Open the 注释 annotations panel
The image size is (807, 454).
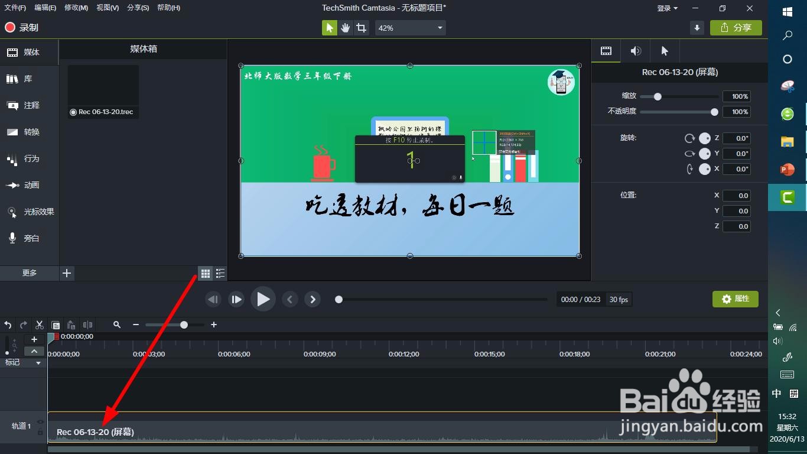pyautogui.click(x=29, y=105)
